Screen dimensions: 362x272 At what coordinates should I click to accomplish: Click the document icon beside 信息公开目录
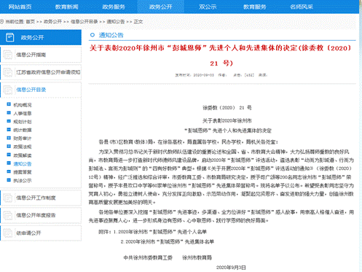click(7, 90)
